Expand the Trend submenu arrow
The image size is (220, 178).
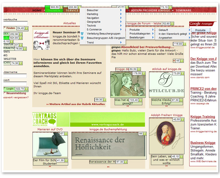(x=121, y=42)
